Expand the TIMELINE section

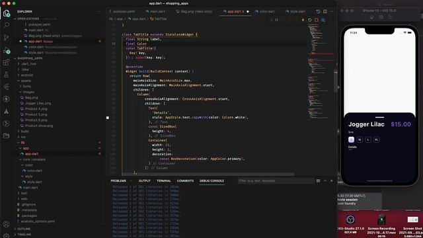(24, 235)
